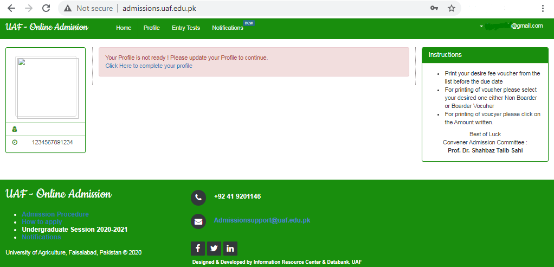Open the Home menu item
554x267 pixels.
124,28
